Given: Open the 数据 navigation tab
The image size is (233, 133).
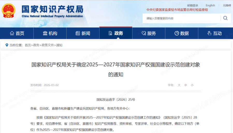Looking at the screenshot, I should coord(182,33).
